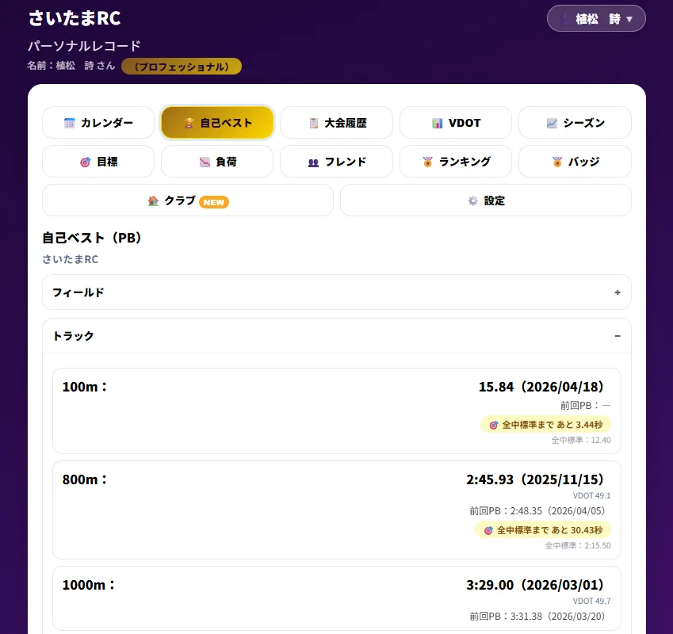Switch to the 大会履歴 tab

pyautogui.click(x=336, y=123)
